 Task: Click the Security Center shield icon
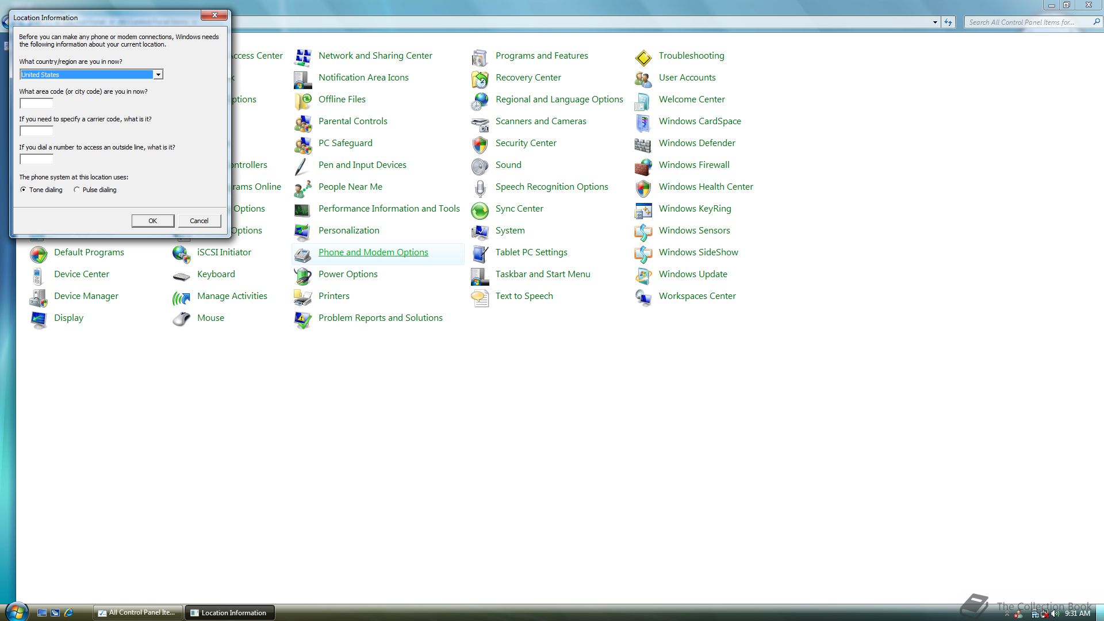pyautogui.click(x=480, y=144)
